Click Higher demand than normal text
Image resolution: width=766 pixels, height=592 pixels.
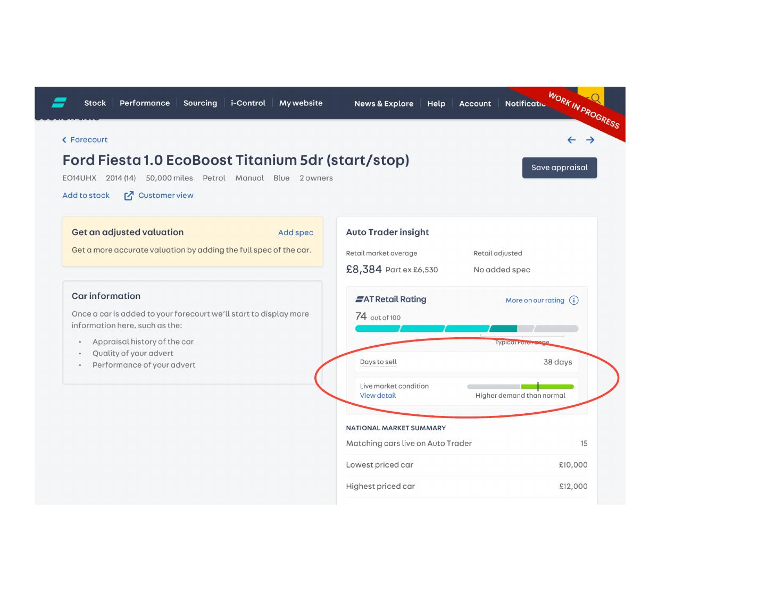tap(520, 395)
